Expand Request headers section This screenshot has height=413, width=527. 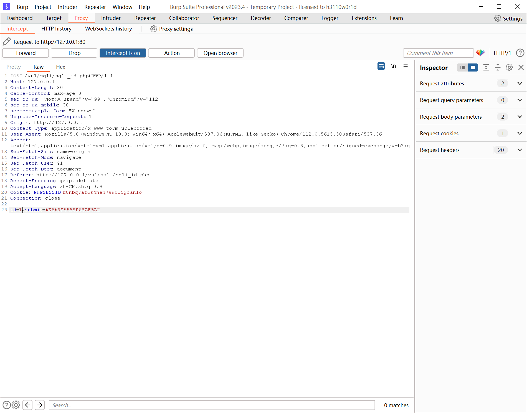click(520, 150)
